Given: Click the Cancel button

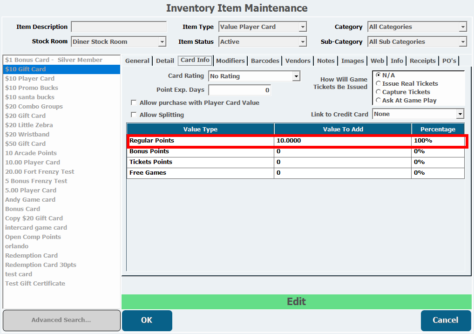Looking at the screenshot, I should pyautogui.click(x=446, y=320).
